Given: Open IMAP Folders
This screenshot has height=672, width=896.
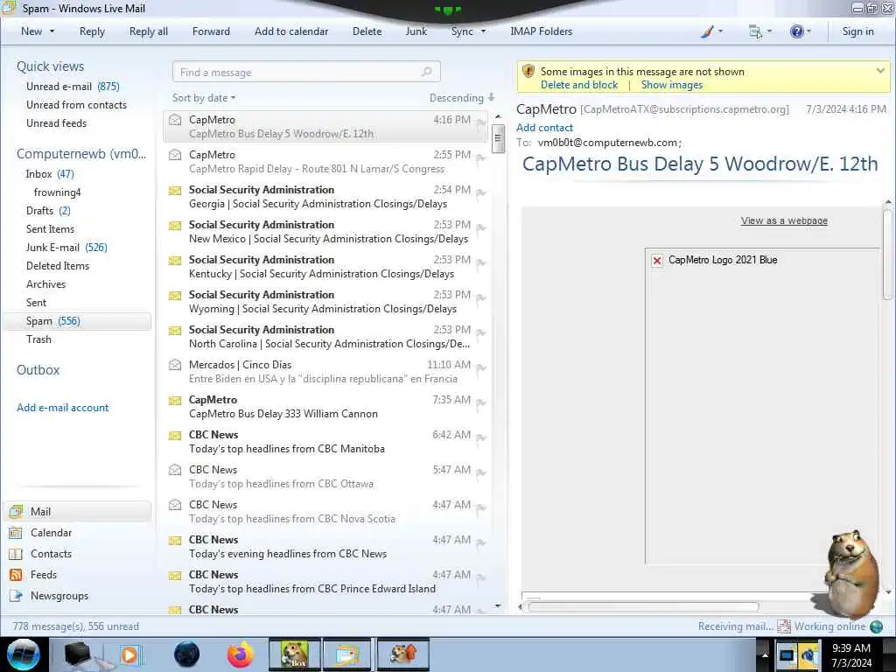Looking at the screenshot, I should pos(541,31).
